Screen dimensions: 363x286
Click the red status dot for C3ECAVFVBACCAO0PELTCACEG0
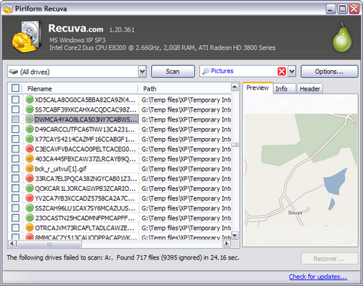click(29, 149)
